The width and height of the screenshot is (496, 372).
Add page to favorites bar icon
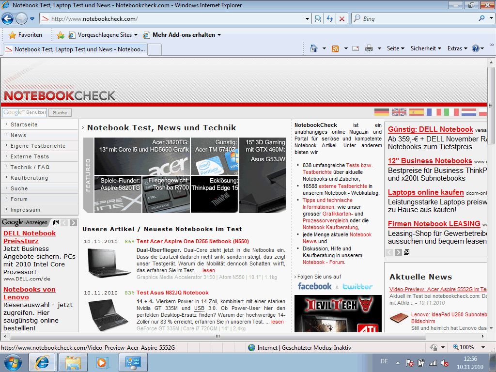[x=61, y=35]
